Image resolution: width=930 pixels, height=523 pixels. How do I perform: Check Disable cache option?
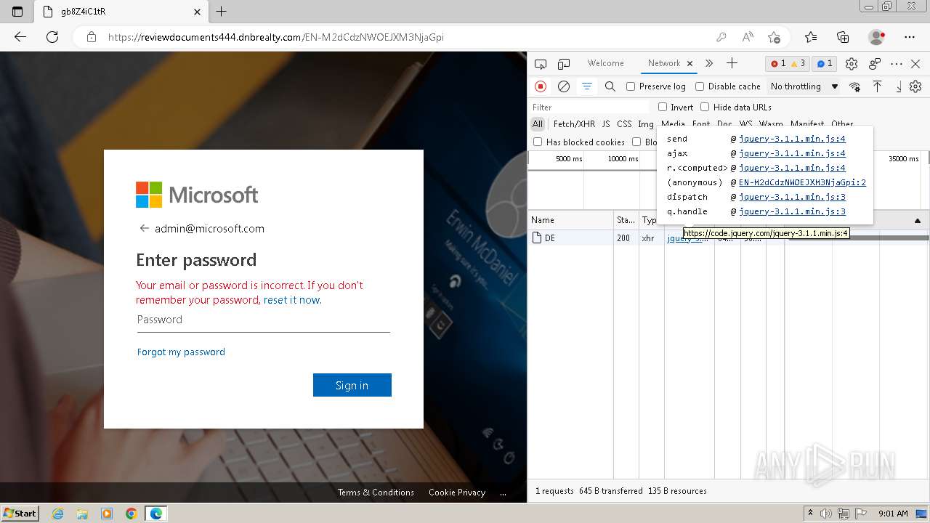point(700,86)
